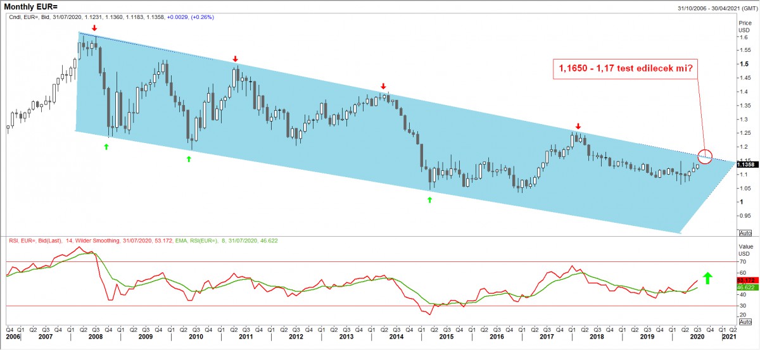760x350 pixels.
Task: Click the Auto button on the RSI axis
Action: [x=746, y=321]
